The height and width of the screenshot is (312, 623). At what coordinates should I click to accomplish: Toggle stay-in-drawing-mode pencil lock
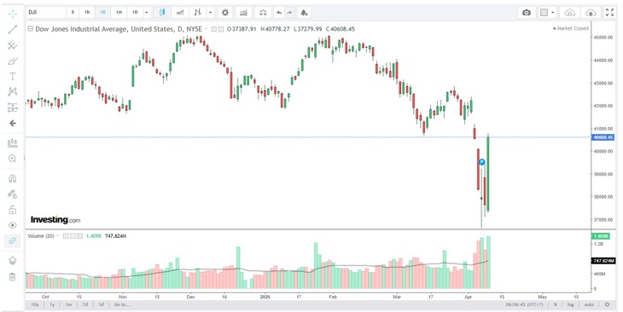(12, 194)
